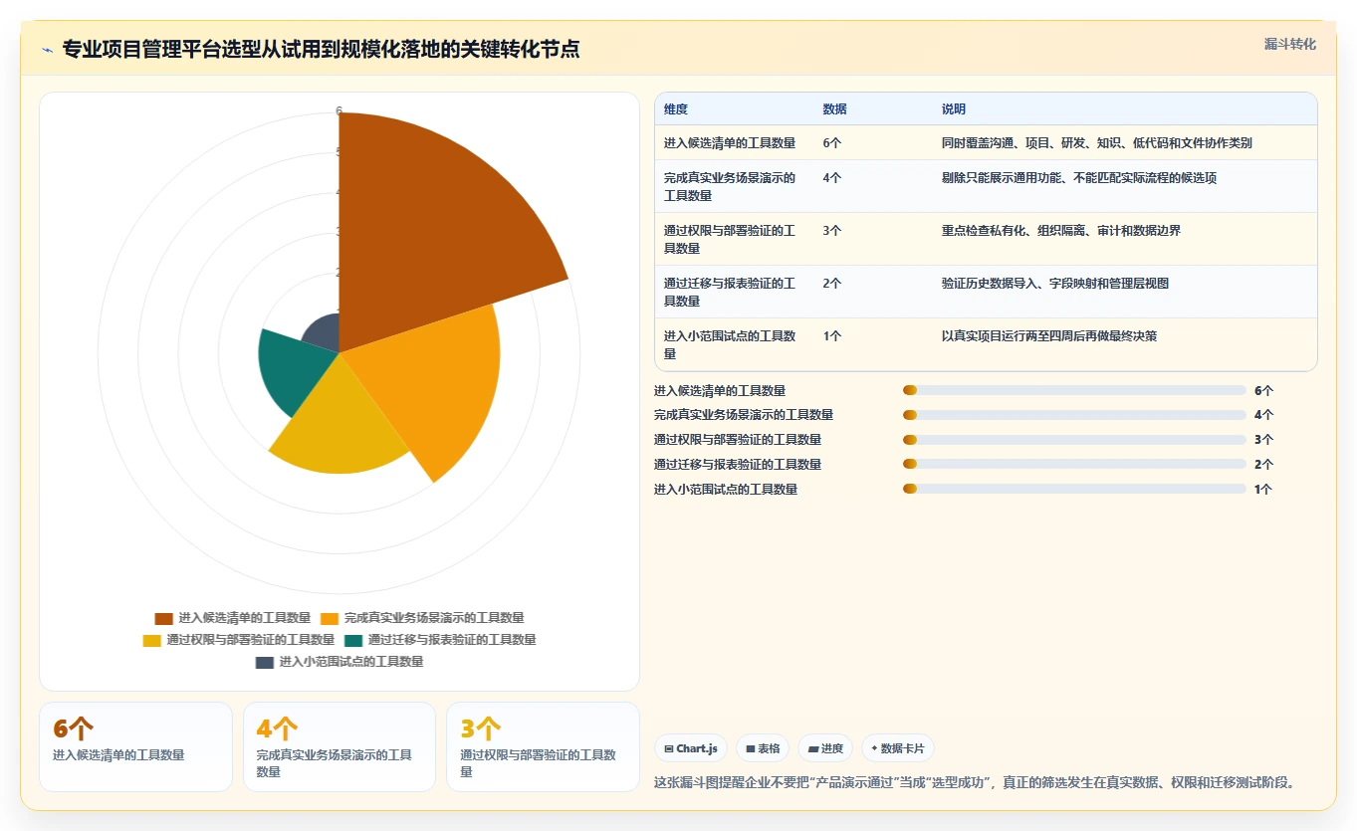
Task: Click the 维度 column header
Action: pos(676,109)
